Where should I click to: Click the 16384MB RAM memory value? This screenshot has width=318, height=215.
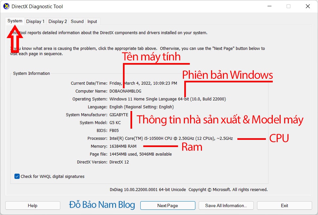[123, 146]
